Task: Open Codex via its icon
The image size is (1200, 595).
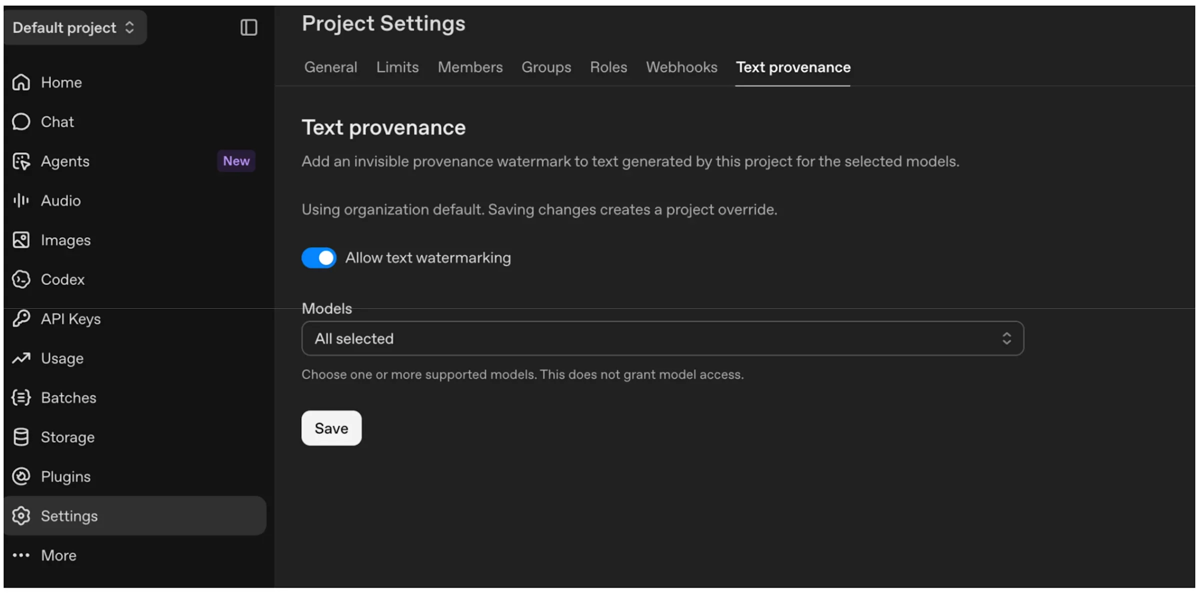Action: tap(21, 279)
